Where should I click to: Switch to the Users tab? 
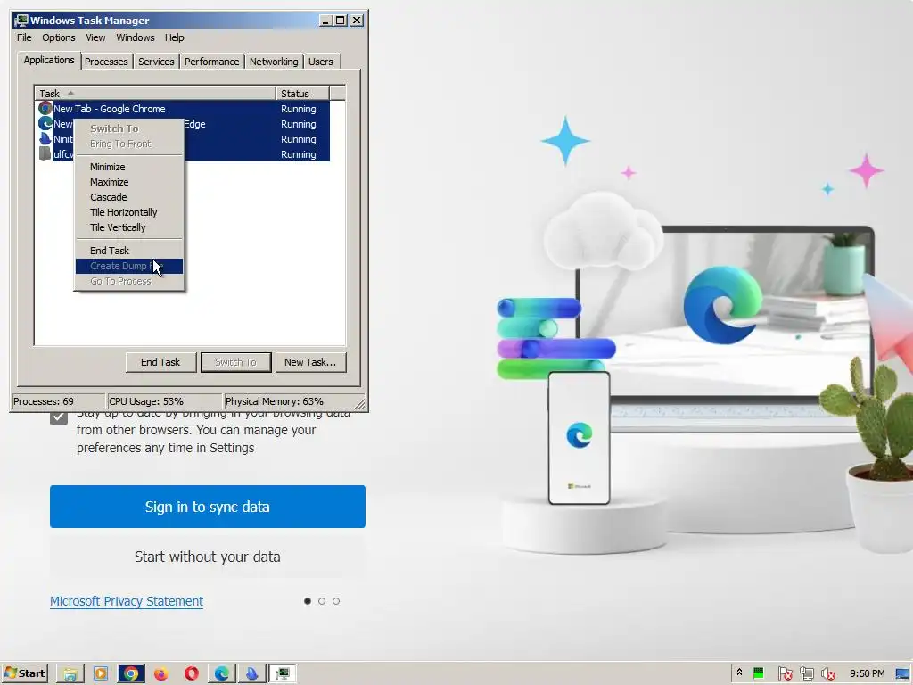click(x=321, y=62)
